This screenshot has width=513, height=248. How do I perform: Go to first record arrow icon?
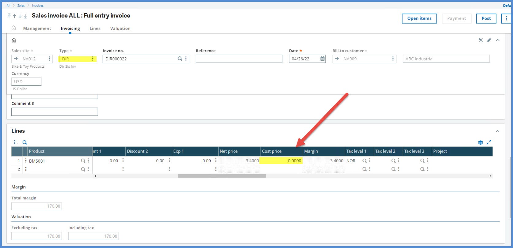(x=9, y=16)
